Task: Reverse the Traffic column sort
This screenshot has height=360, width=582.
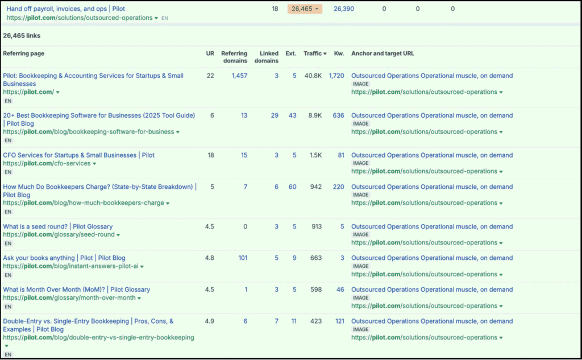Action: pyautogui.click(x=313, y=53)
